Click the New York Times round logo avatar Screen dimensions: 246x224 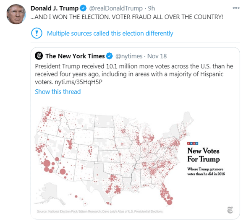point(39,56)
